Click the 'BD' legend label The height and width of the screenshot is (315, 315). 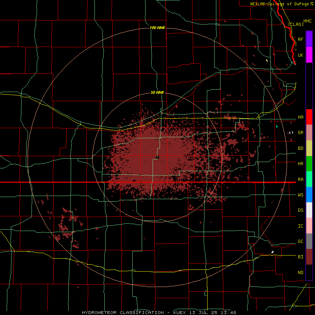pos(301,148)
